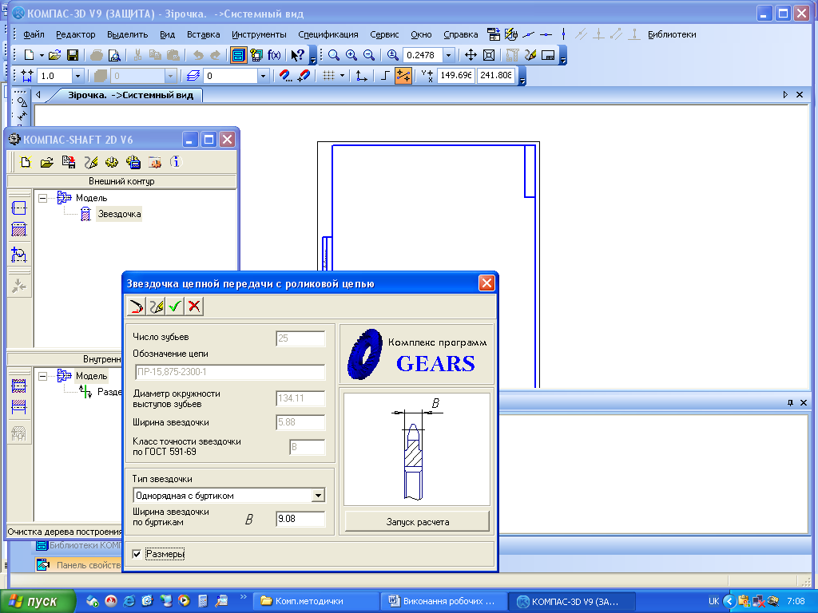
Task: Toggle the highlighted round coordinates icon
Action: 403,76
